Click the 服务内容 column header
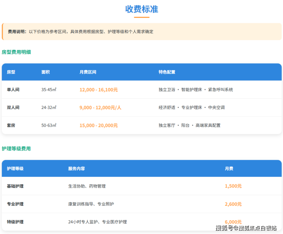This screenshot has width=283, height=234. pos(76,168)
